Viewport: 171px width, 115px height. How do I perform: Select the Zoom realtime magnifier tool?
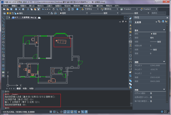[57, 9]
